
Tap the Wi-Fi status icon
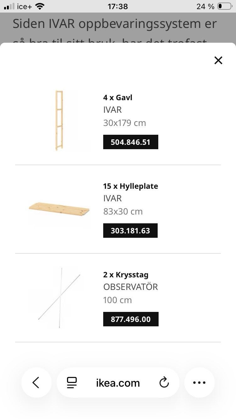40,6
